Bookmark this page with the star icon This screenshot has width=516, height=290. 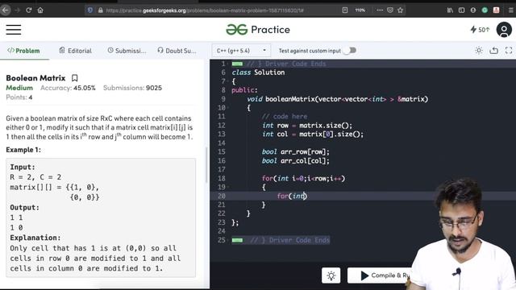click(x=400, y=10)
